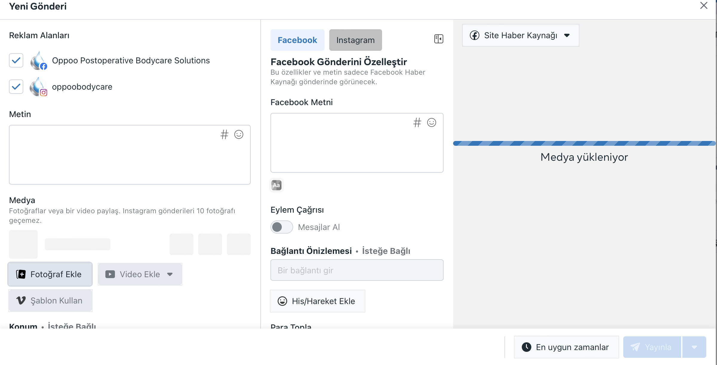This screenshot has height=365, width=717.
Task: Click the Fotoğraf Ekle button
Action: click(x=50, y=274)
